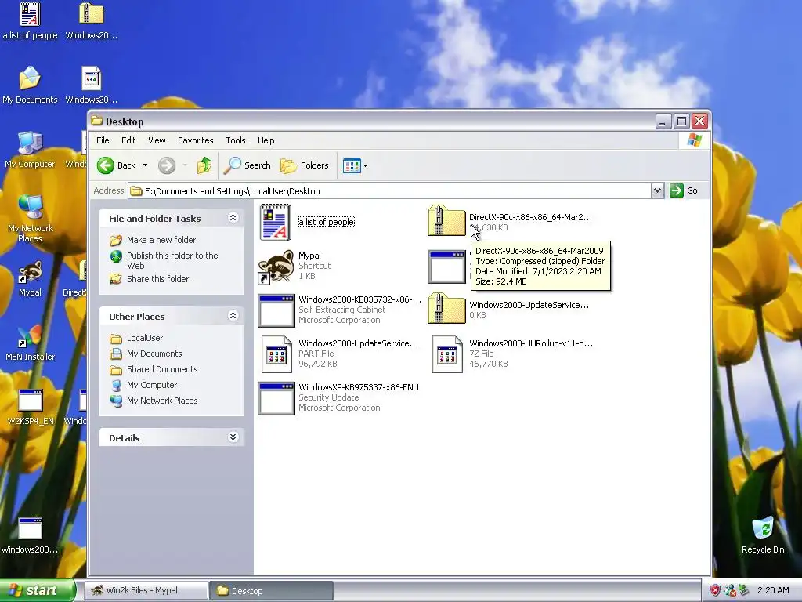Select the Mypal raccoon shortcut in Explorer
The width and height of the screenshot is (802, 602).
click(x=276, y=267)
